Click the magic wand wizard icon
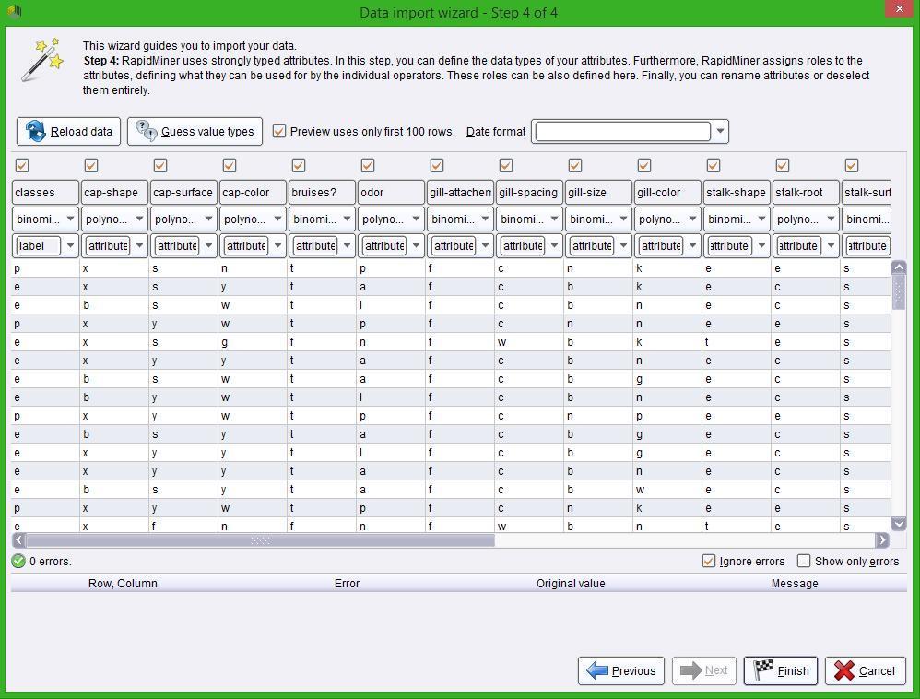The image size is (920, 699). pos(42,59)
